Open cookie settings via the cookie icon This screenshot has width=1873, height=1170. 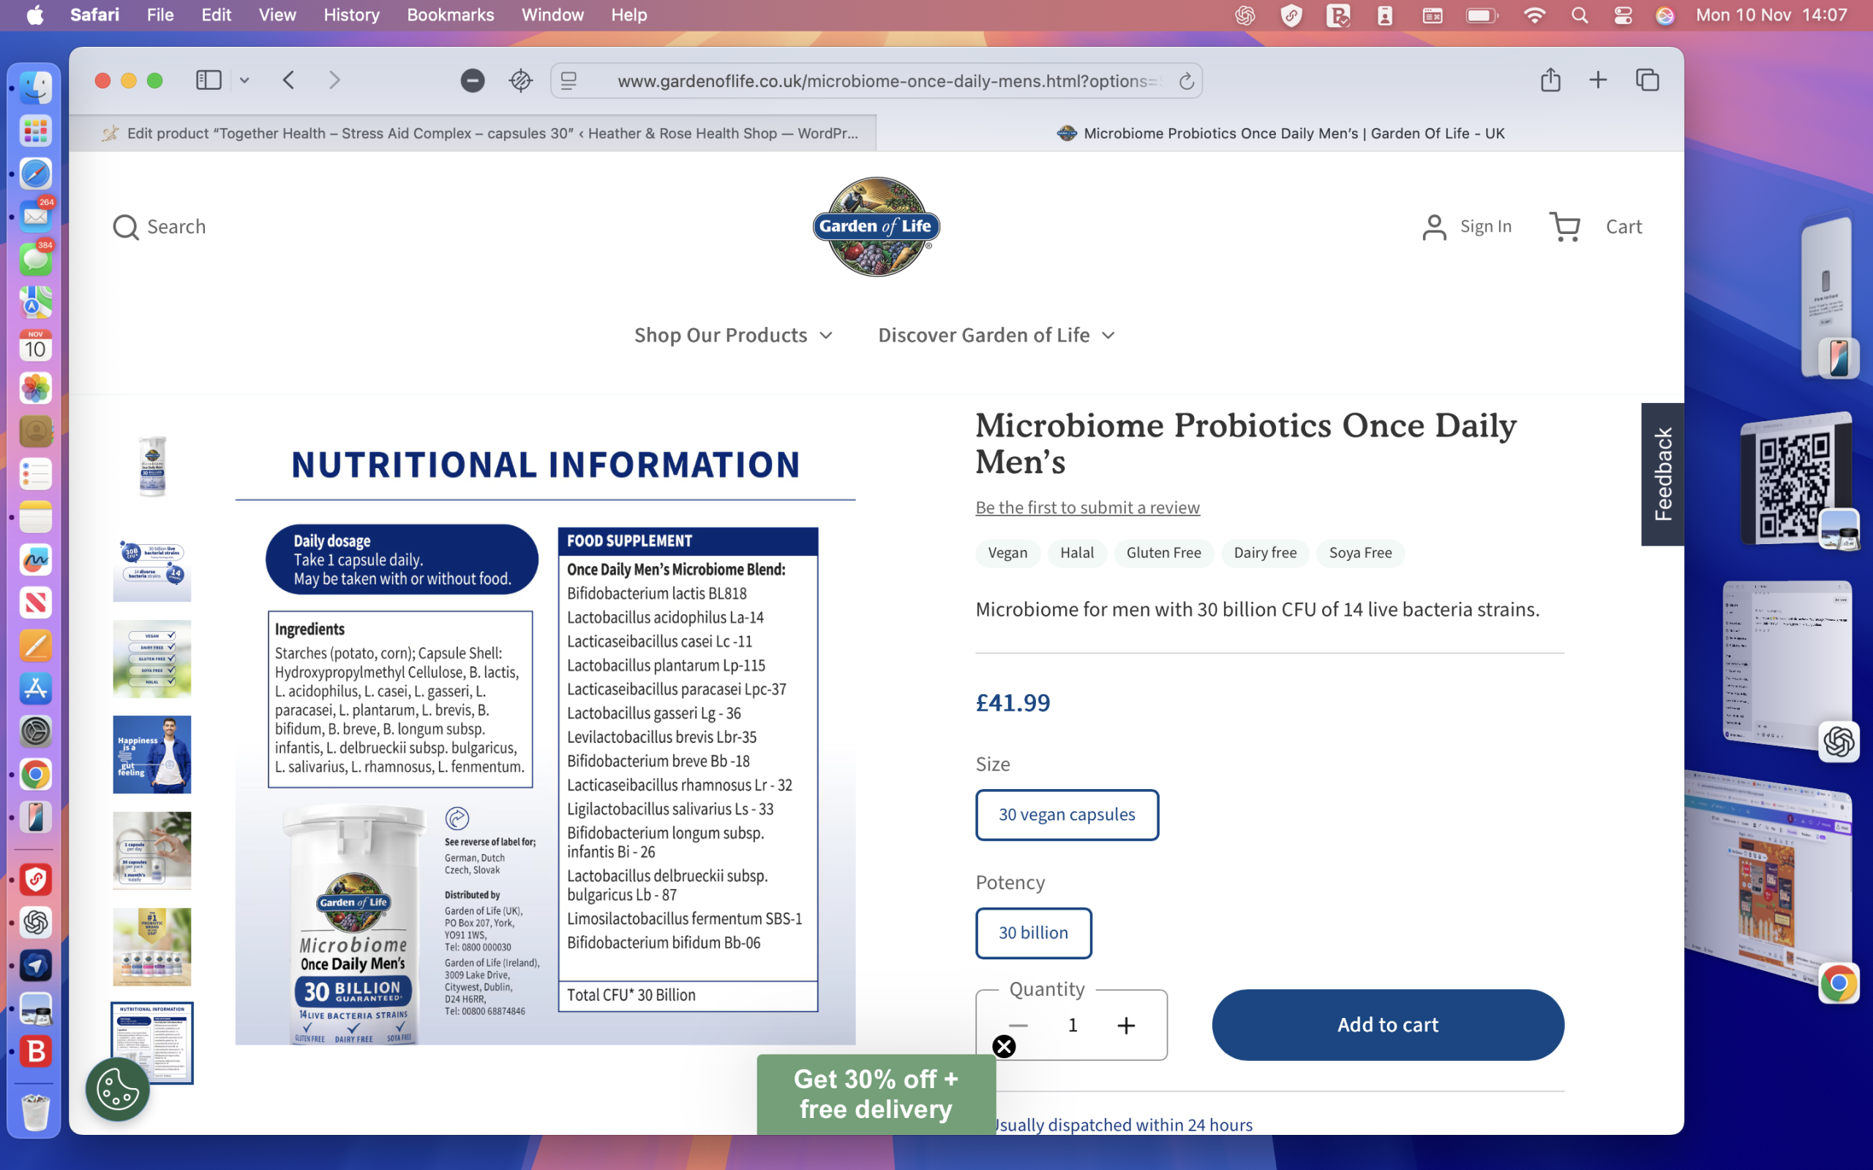click(117, 1088)
